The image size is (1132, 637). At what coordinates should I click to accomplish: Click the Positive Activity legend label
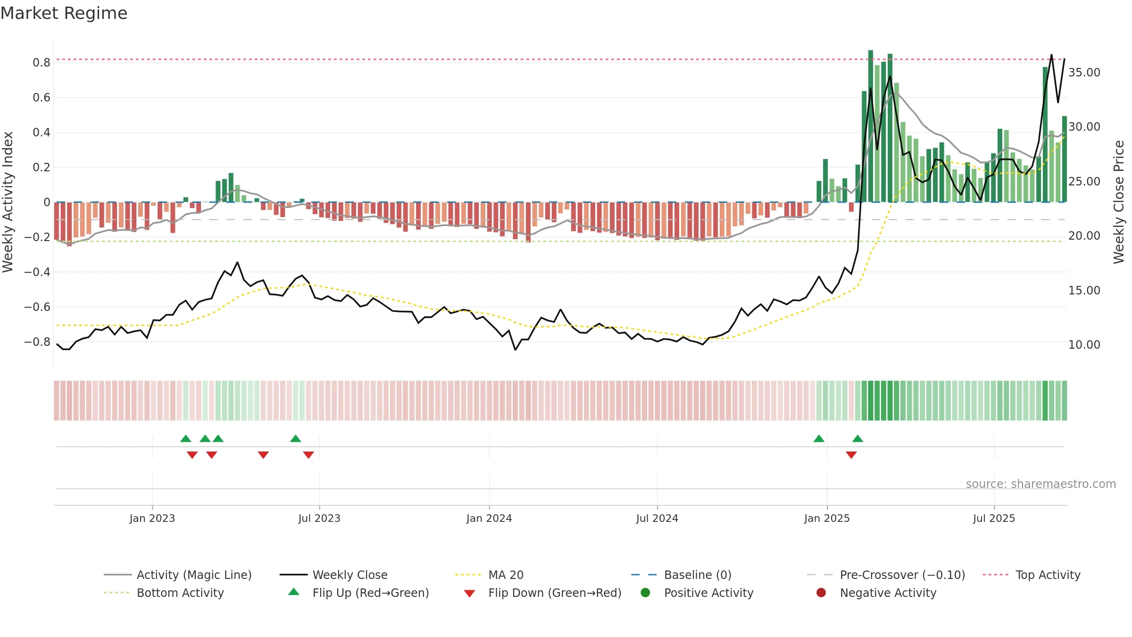pyautogui.click(x=708, y=593)
